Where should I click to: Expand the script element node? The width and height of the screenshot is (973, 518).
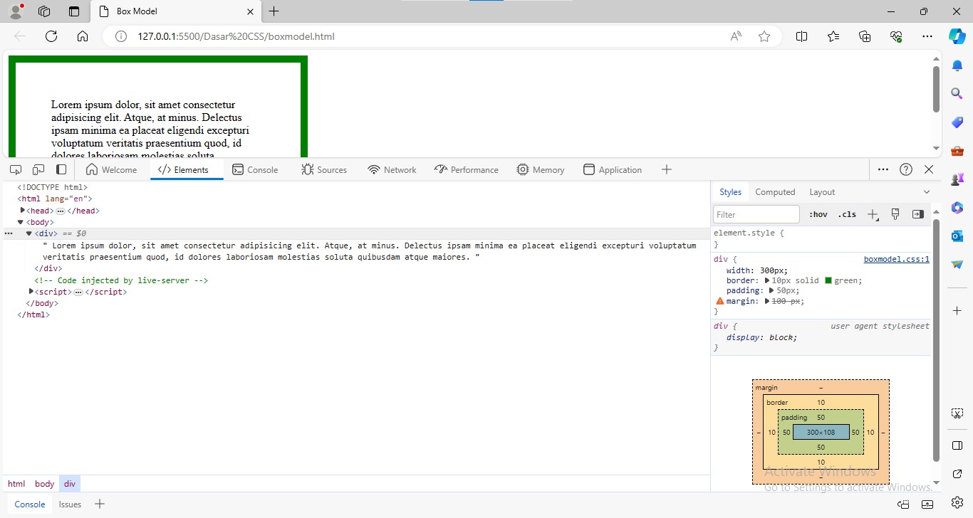coord(31,292)
